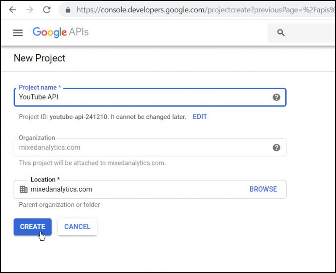
Task: Edit the project ID
Action: tap(199, 116)
